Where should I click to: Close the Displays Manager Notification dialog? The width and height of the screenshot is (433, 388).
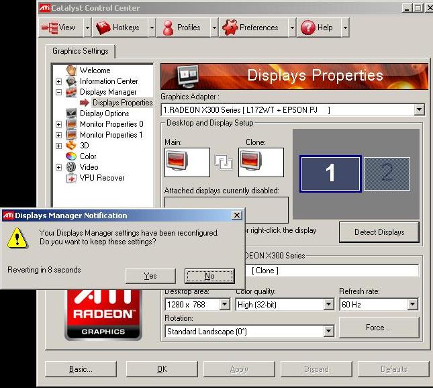coord(237,215)
